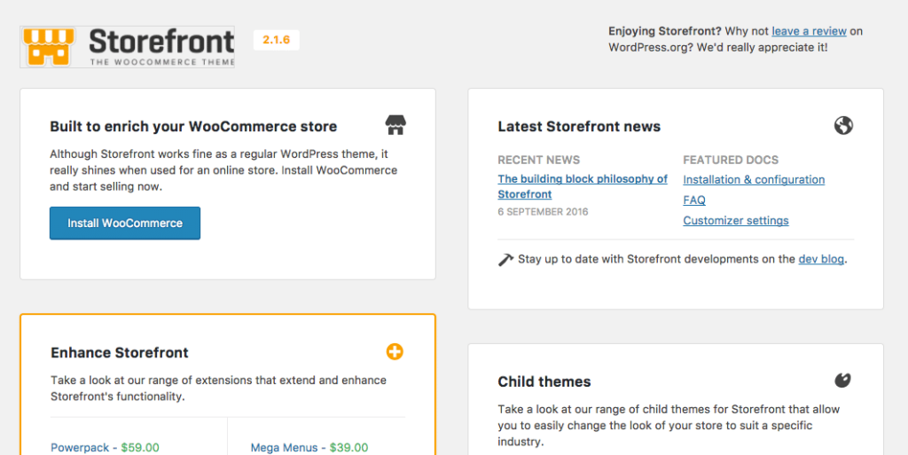
Task: Click the store icon beside WooCommerce heading
Action: [x=395, y=125]
